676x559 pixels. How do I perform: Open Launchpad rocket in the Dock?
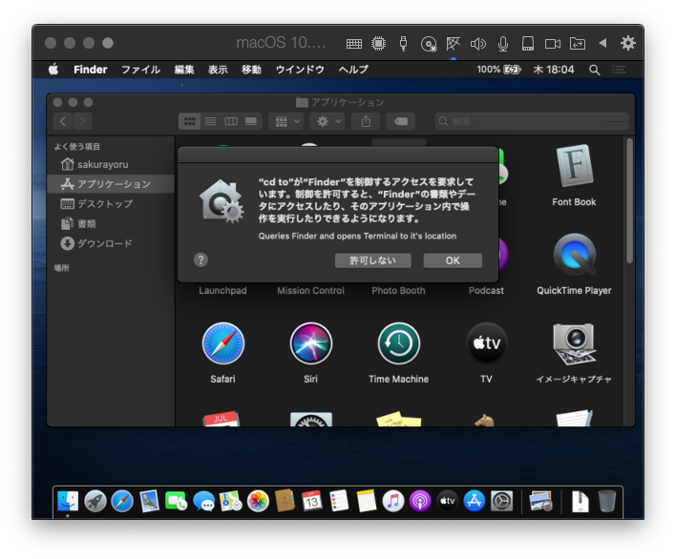[x=95, y=502]
